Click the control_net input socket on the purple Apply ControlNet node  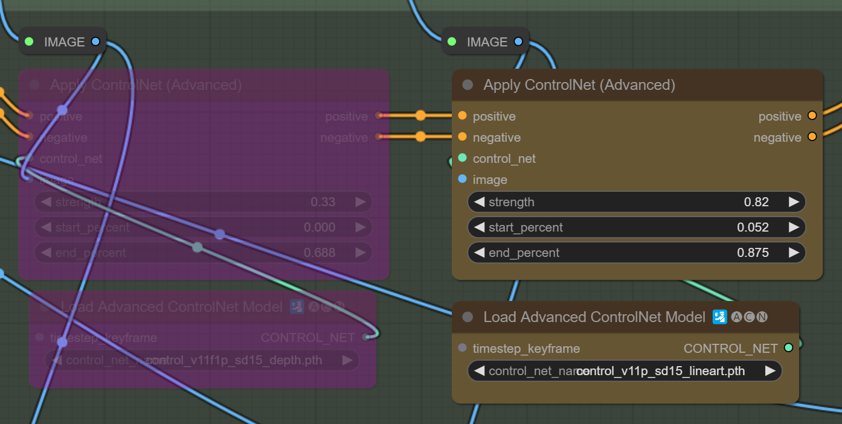click(28, 159)
